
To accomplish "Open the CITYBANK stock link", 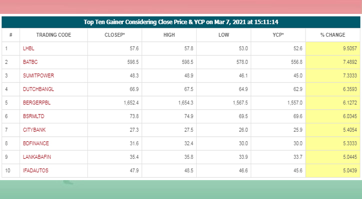I will (x=33, y=129).
